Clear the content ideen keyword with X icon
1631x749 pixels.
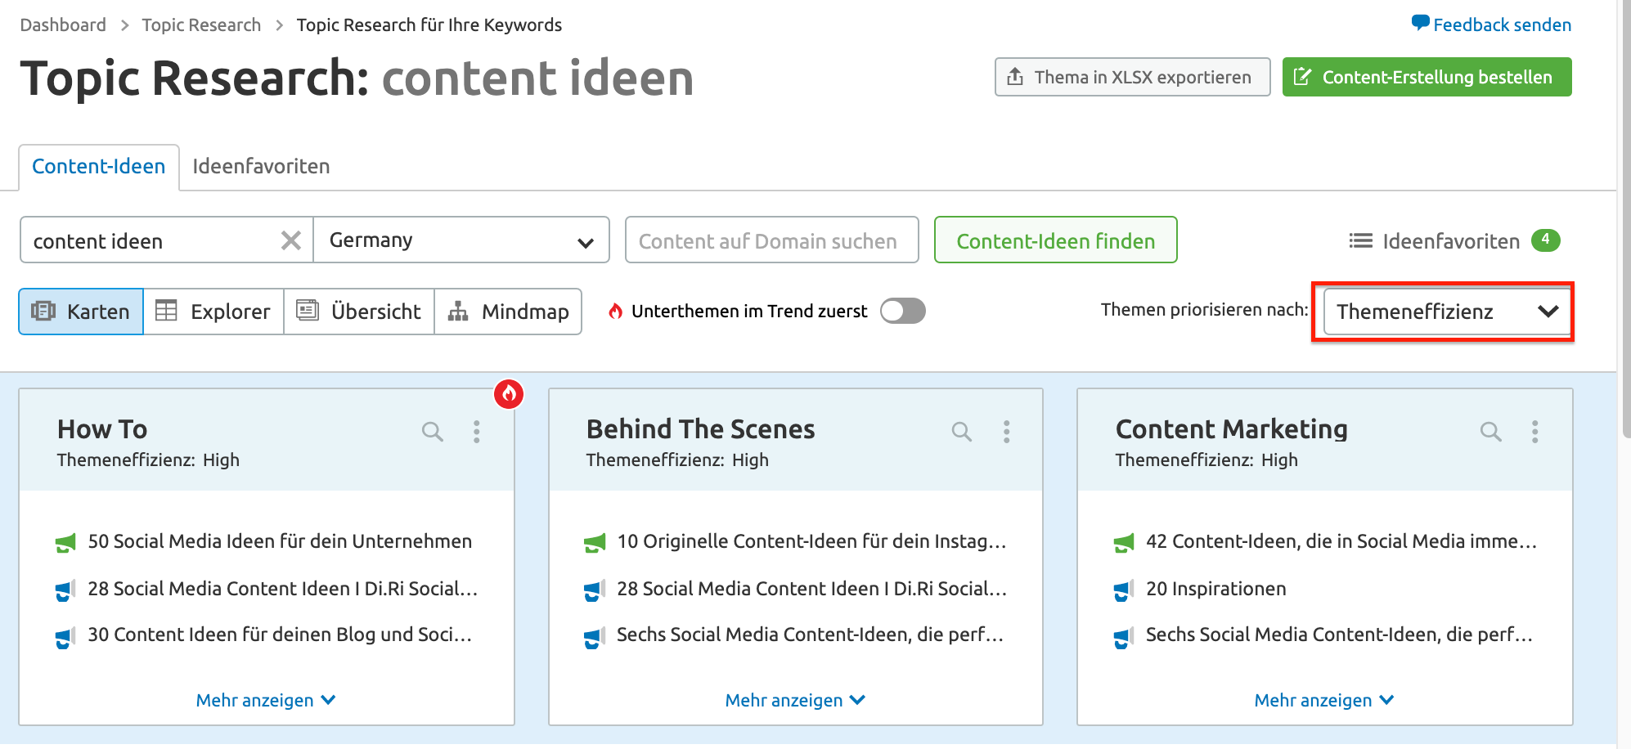coord(291,240)
